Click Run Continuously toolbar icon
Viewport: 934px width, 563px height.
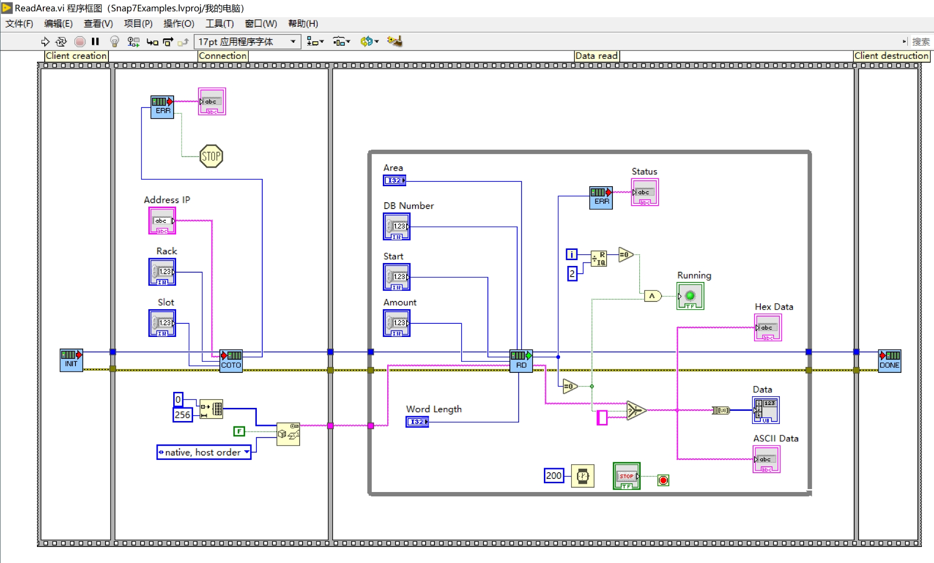pos(61,42)
